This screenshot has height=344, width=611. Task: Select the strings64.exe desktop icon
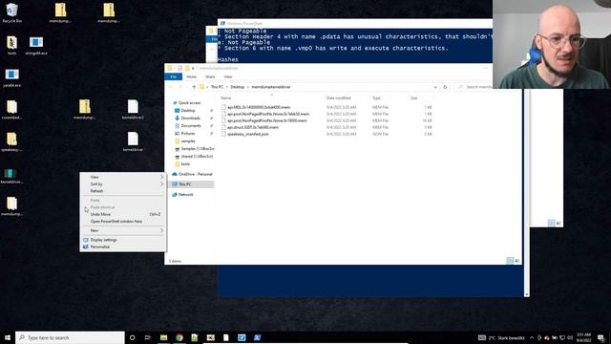pos(36,45)
